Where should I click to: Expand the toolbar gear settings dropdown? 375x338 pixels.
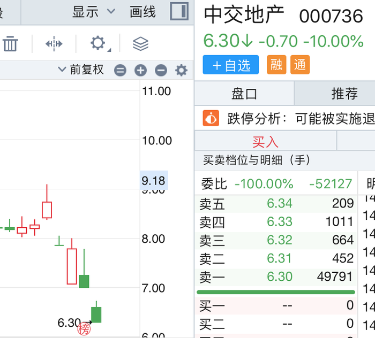click(x=99, y=44)
